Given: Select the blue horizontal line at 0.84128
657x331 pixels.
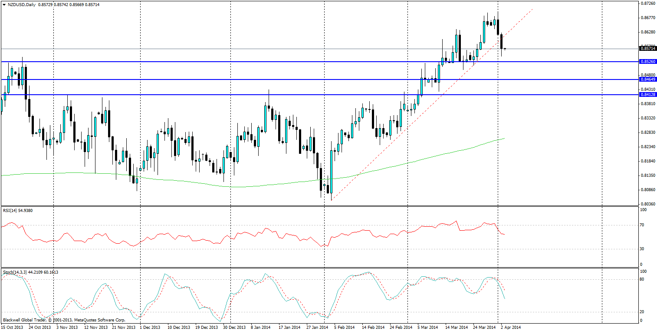Looking at the screenshot, I should [319, 94].
